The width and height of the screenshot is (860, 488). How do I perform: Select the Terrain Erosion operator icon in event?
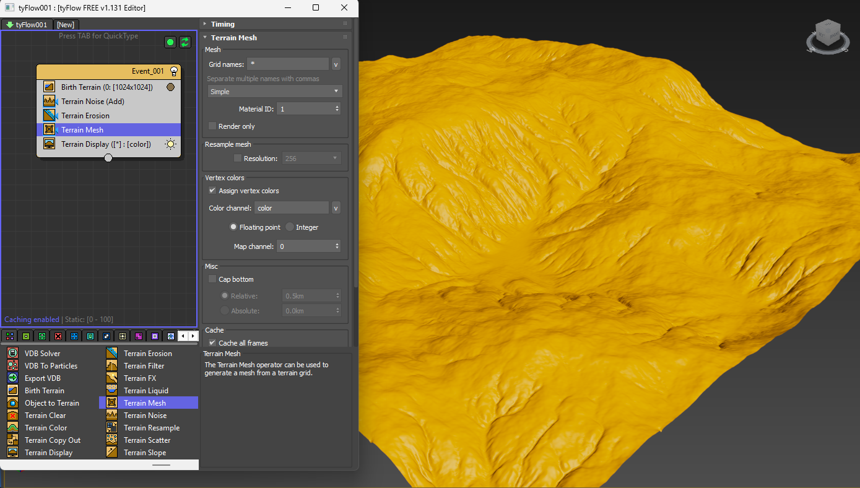click(50, 116)
